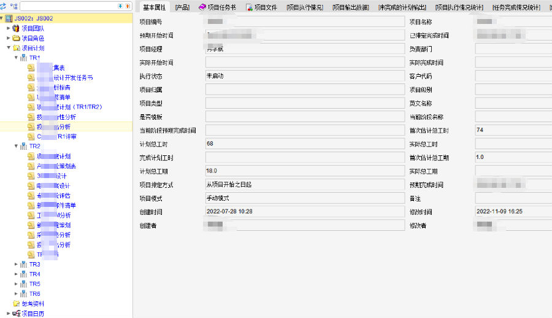This screenshot has width=552, height=318.
Task: Click the TR6 stage chart icon
Action: (23, 293)
